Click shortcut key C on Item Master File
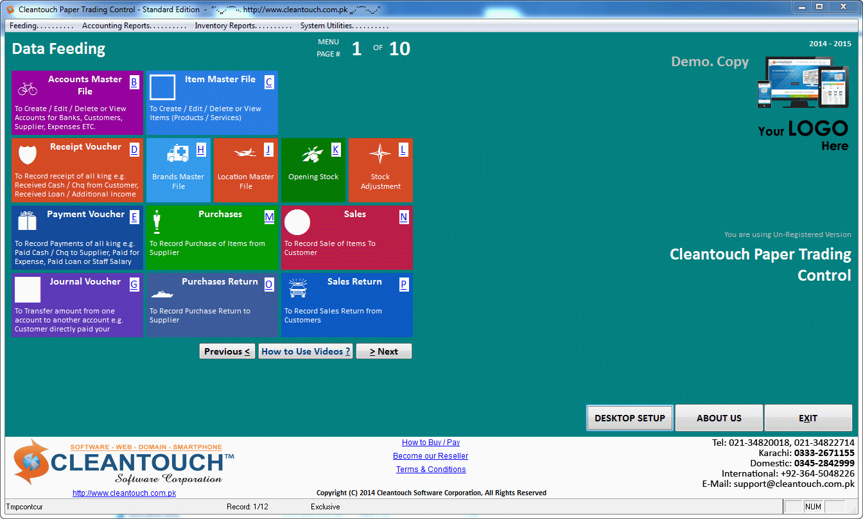 click(269, 82)
